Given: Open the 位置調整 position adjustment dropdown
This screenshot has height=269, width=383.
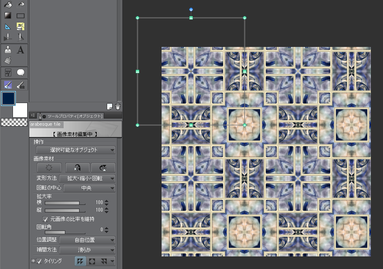Looking at the screenshot, I should (x=87, y=240).
